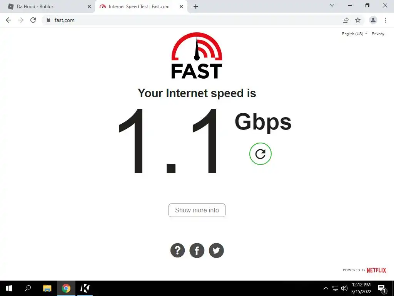Click the FAST speedometer logo
This screenshot has width=394, height=296.
tap(197, 55)
